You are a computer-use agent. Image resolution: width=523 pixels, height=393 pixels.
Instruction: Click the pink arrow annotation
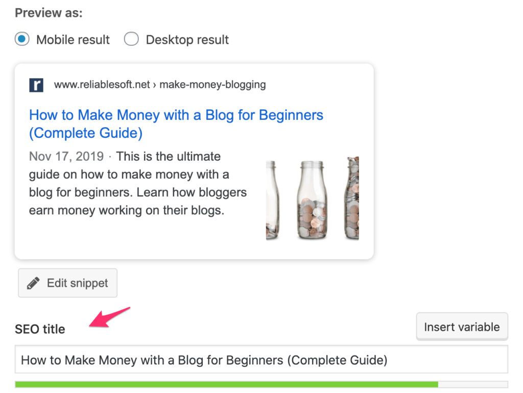[102, 317]
